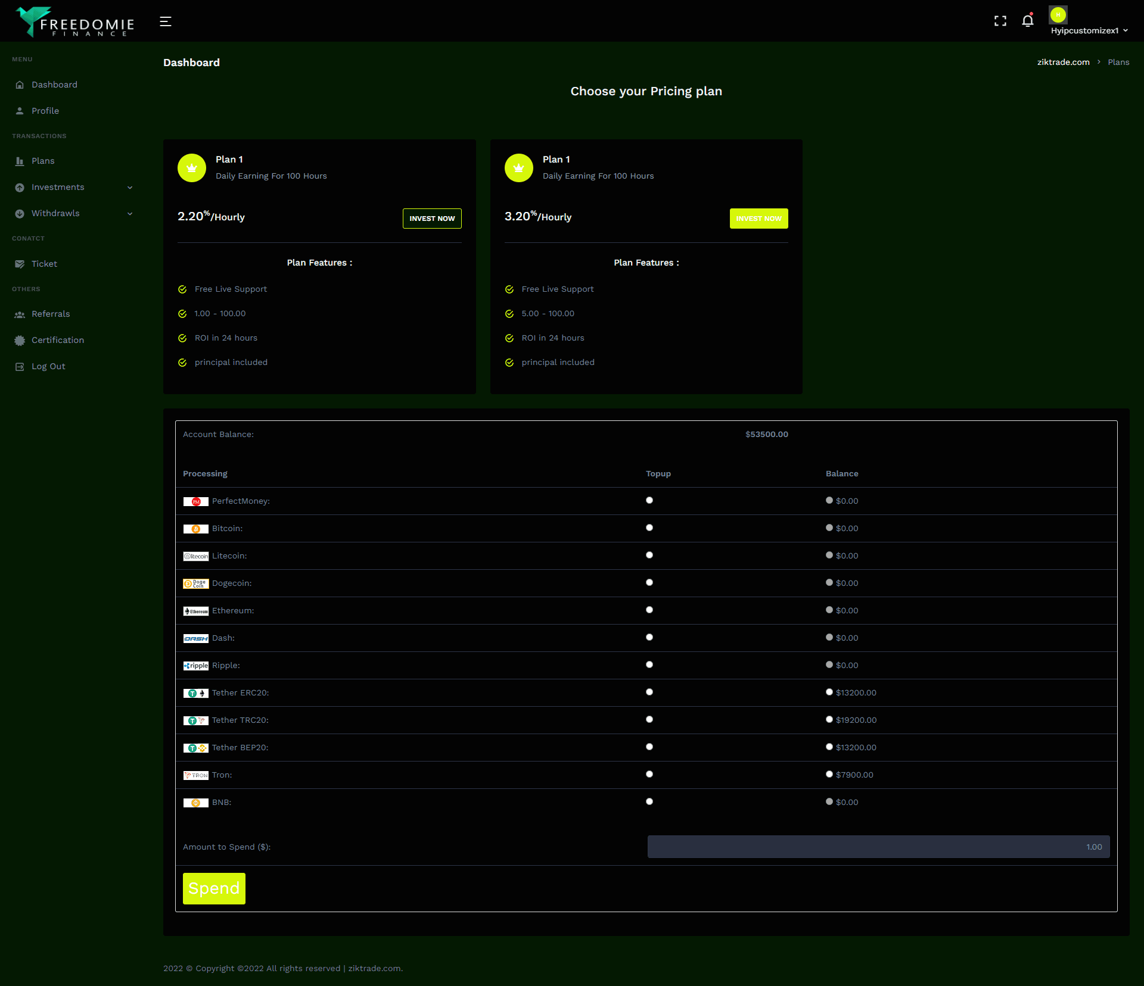
Task: Open Profile from the sidebar menu
Action: tap(45, 111)
